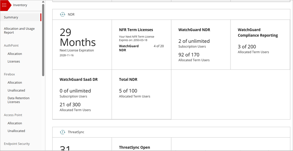Image resolution: width=293 pixels, height=151 pixels.
Task: Click the ThreatSync Open heading
Action: 134,147
